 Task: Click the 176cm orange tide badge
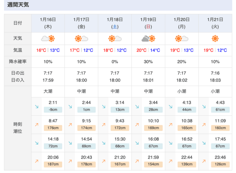click(53, 128)
